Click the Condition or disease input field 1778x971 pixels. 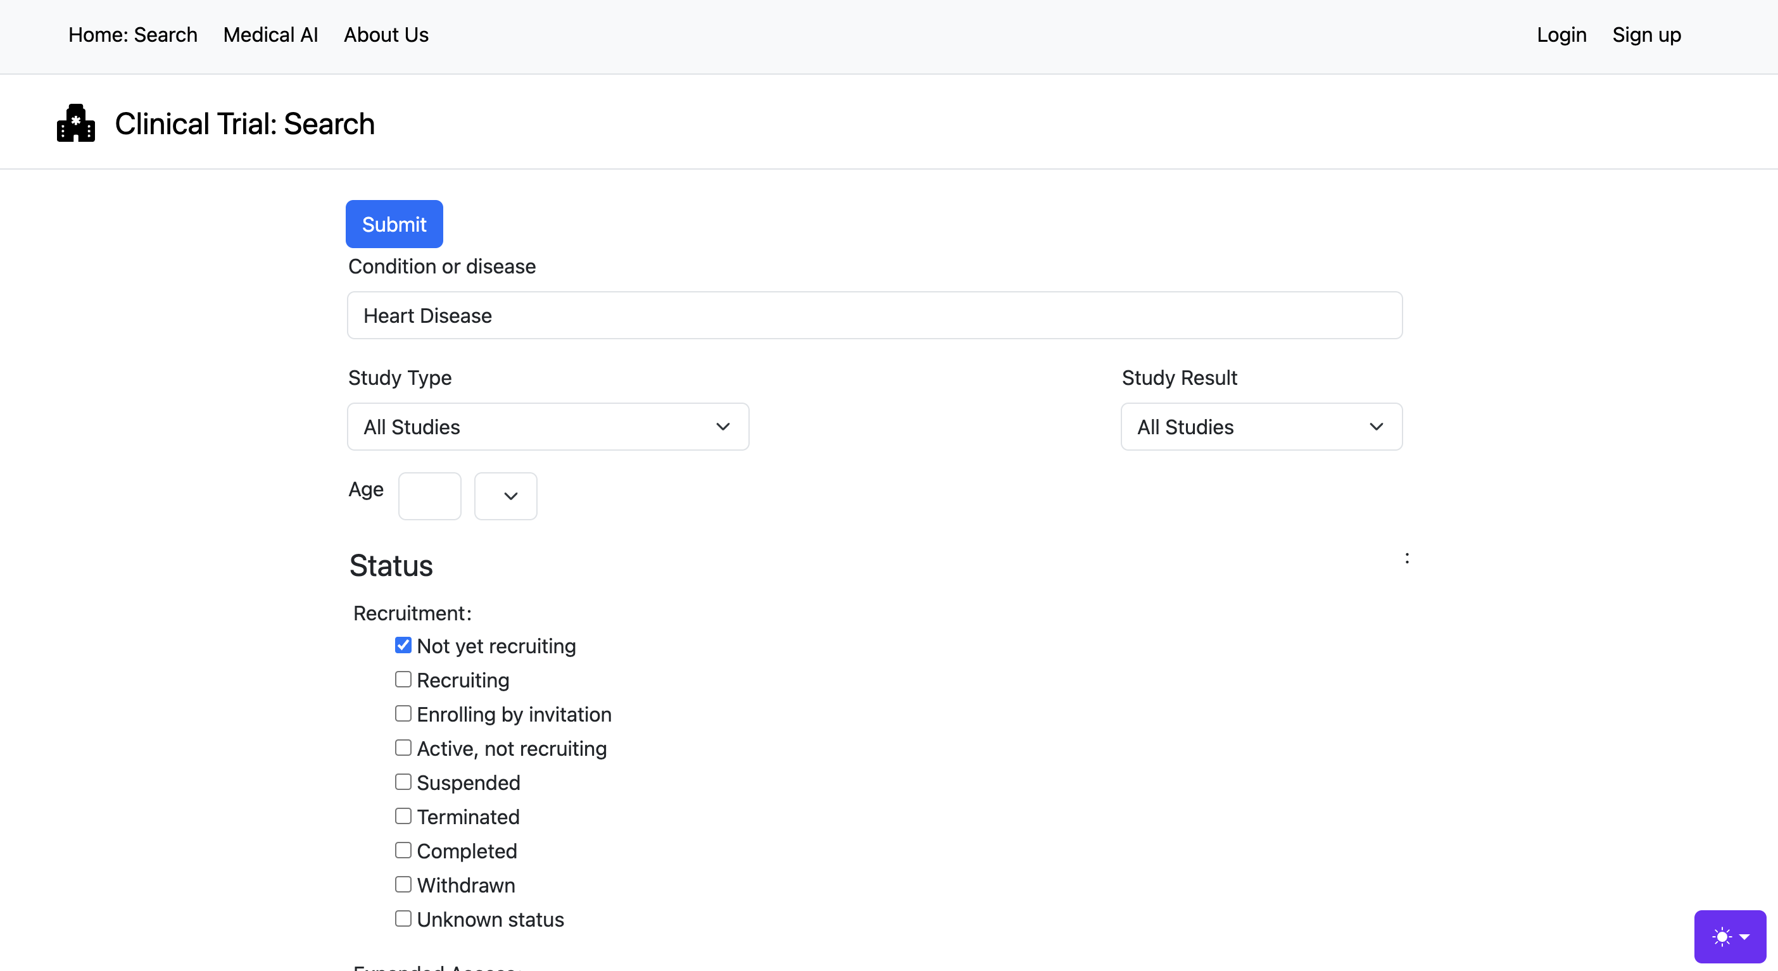click(874, 315)
